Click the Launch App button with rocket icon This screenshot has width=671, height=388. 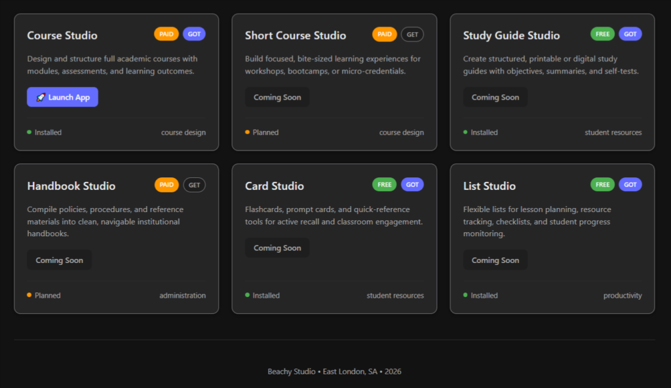(62, 97)
